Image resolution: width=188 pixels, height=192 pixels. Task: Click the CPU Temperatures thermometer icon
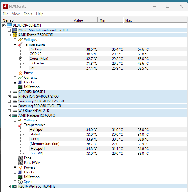click(x=20, y=44)
